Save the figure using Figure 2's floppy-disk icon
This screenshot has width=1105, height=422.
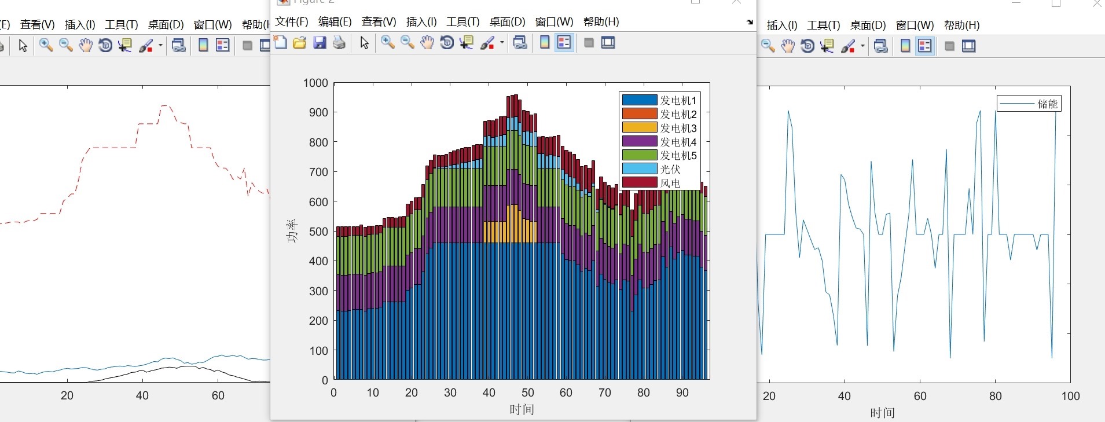point(320,43)
